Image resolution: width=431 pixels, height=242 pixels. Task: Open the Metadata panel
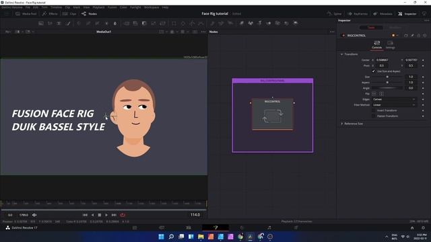(x=383, y=13)
